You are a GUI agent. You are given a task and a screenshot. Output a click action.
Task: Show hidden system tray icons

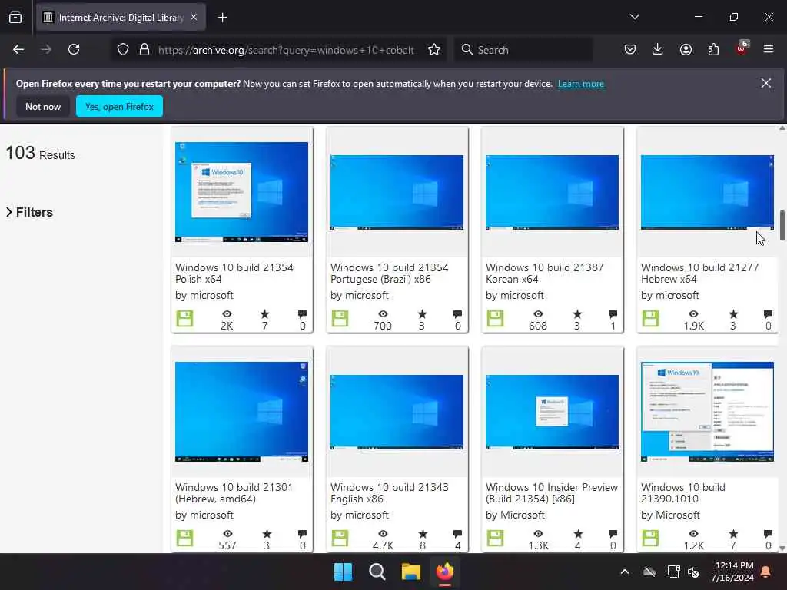click(x=625, y=572)
